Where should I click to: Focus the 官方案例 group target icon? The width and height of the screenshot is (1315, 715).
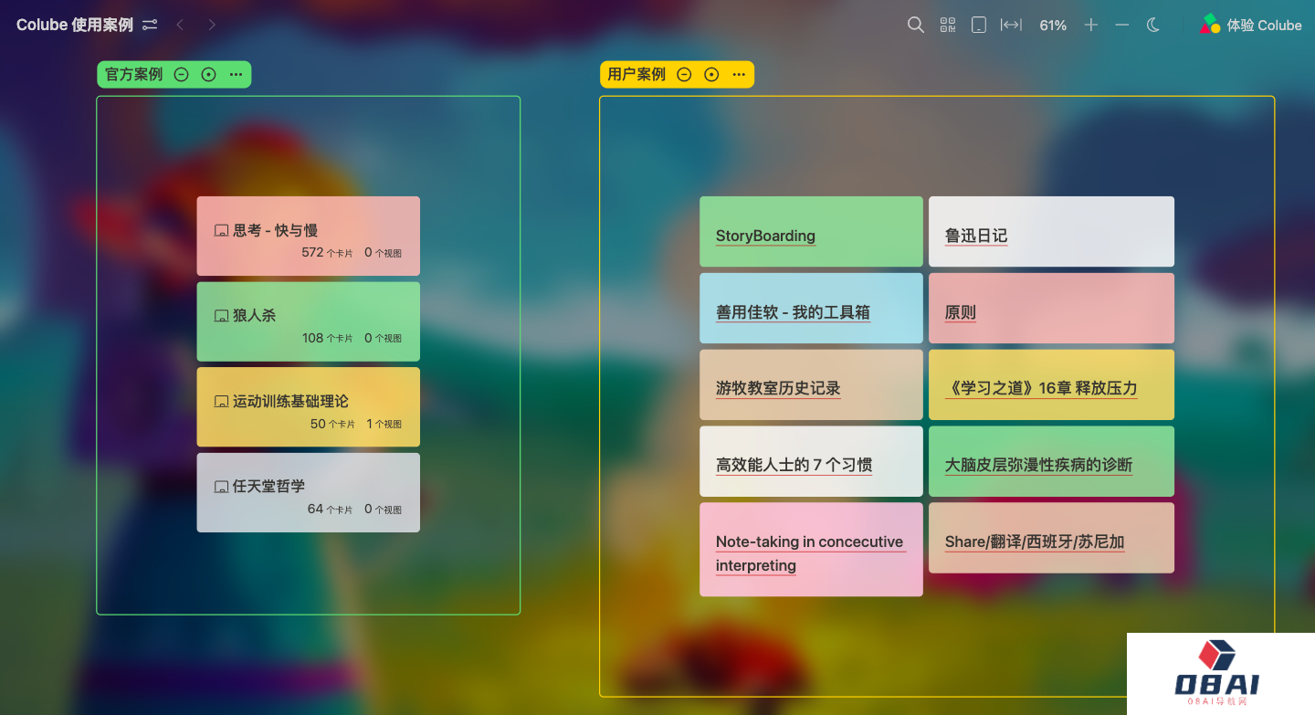(208, 75)
